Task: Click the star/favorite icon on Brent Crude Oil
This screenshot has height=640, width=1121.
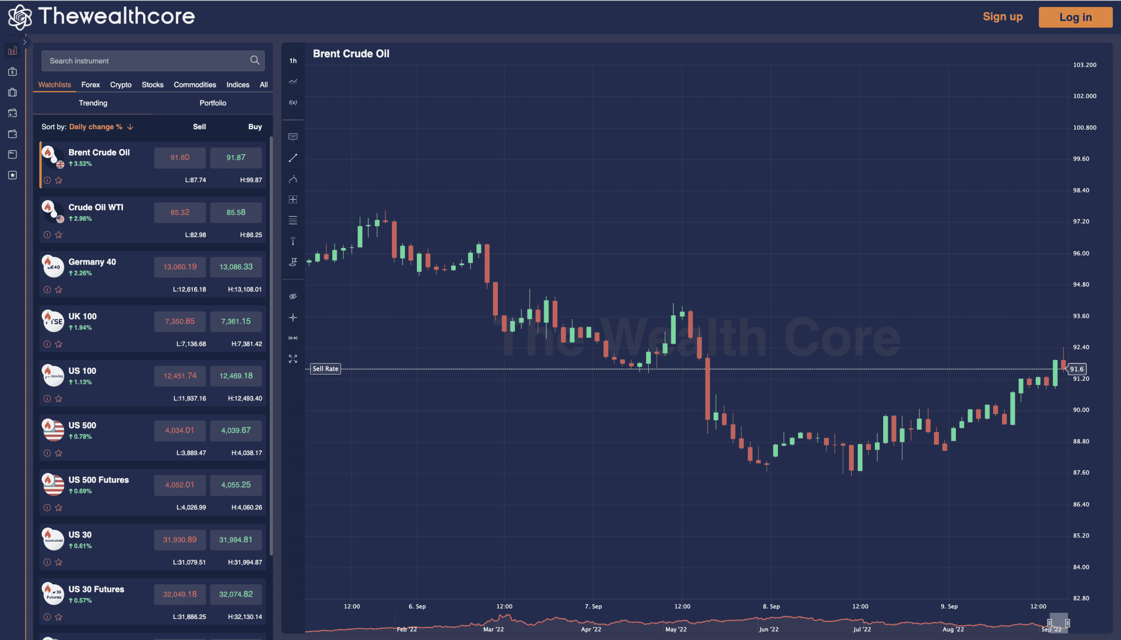Action: 60,180
